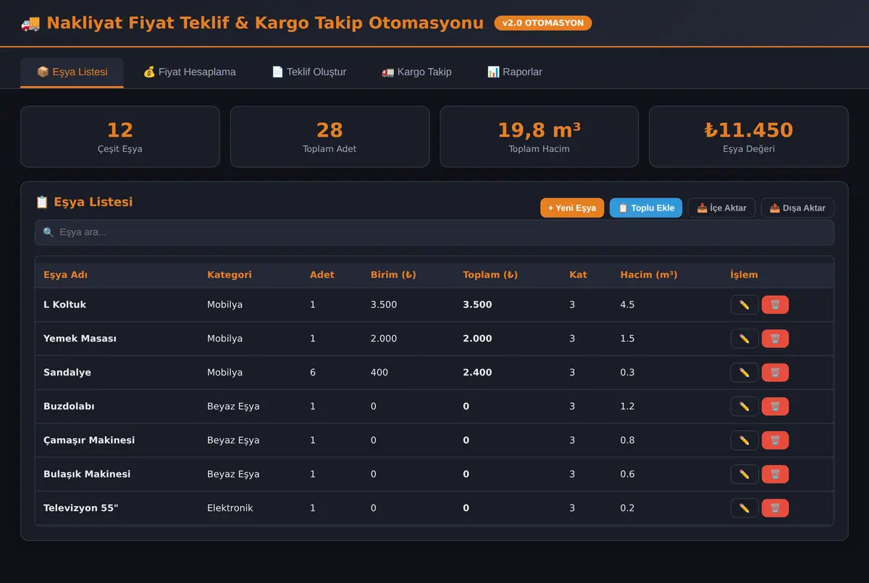Delete the Bulaşık Makinesi item
The width and height of the screenshot is (869, 583).
(x=775, y=474)
